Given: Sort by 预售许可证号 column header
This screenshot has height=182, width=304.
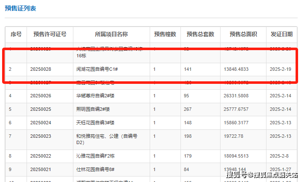Looking at the screenshot, I should click(x=50, y=34).
